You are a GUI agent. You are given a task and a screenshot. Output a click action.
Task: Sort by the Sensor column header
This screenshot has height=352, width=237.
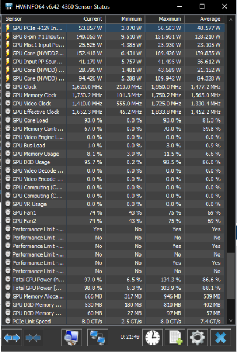tap(34, 19)
